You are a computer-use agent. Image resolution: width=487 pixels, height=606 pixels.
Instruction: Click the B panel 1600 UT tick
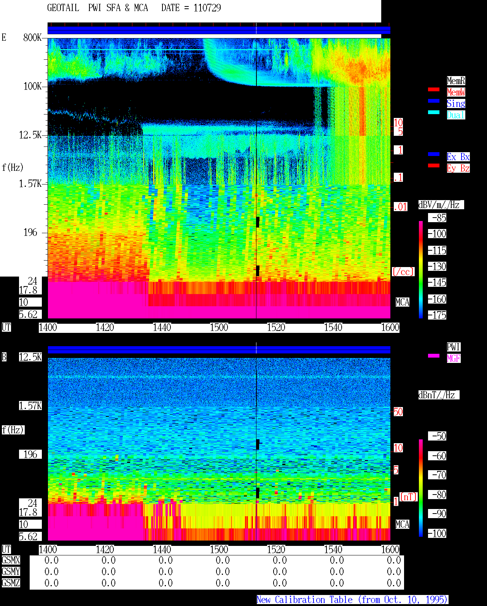[x=390, y=549]
